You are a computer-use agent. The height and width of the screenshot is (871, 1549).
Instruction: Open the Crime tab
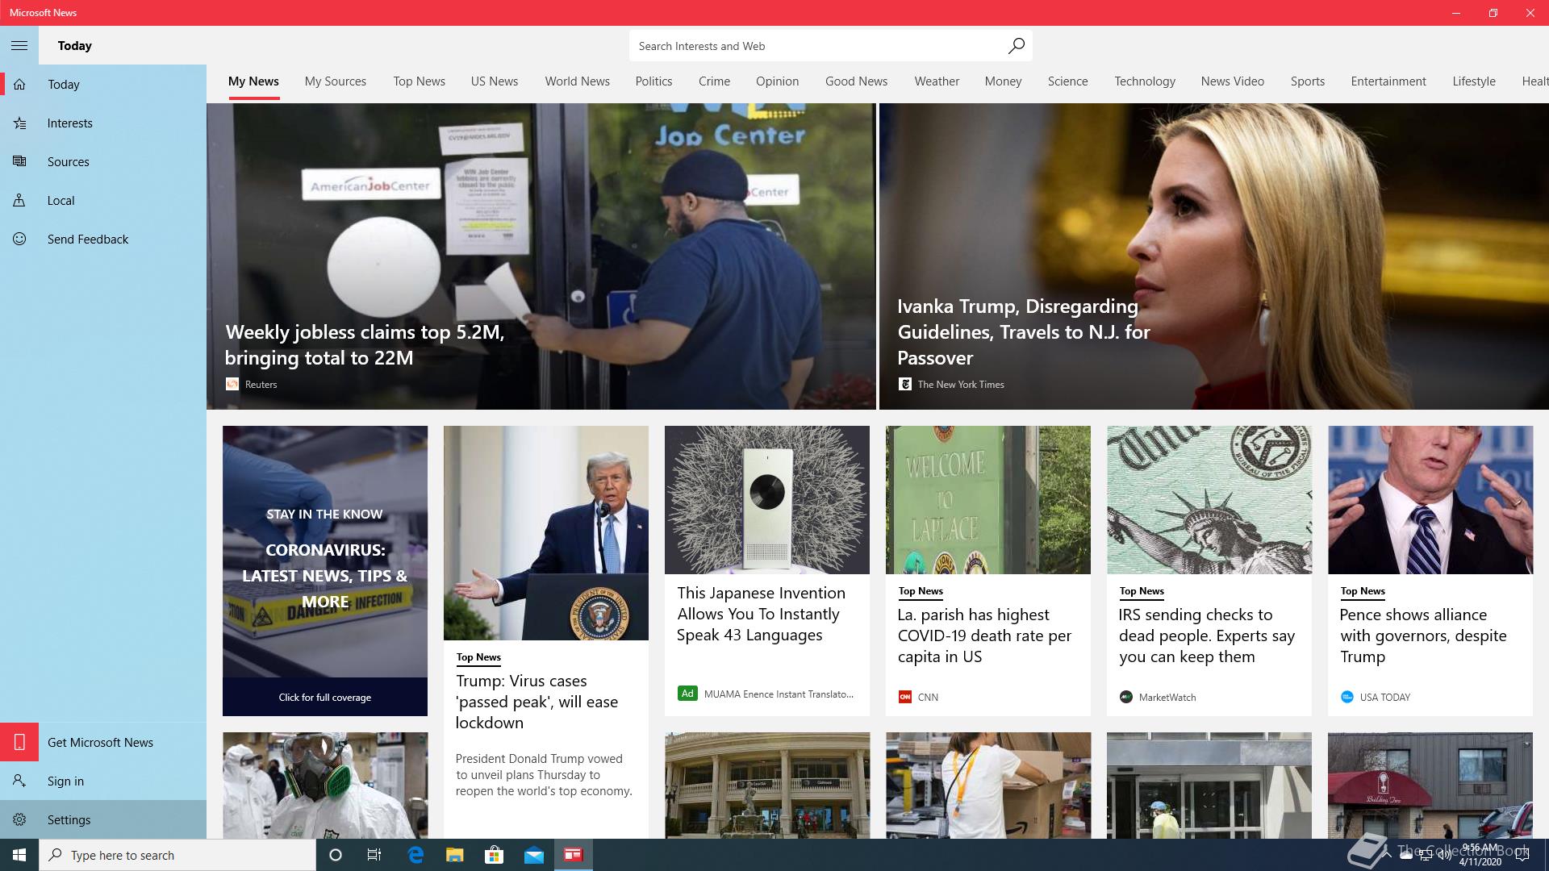coord(714,81)
